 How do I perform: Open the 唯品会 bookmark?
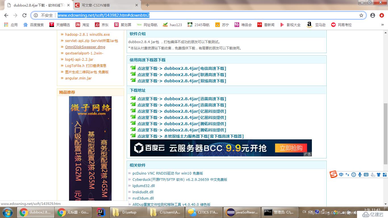(243, 25)
